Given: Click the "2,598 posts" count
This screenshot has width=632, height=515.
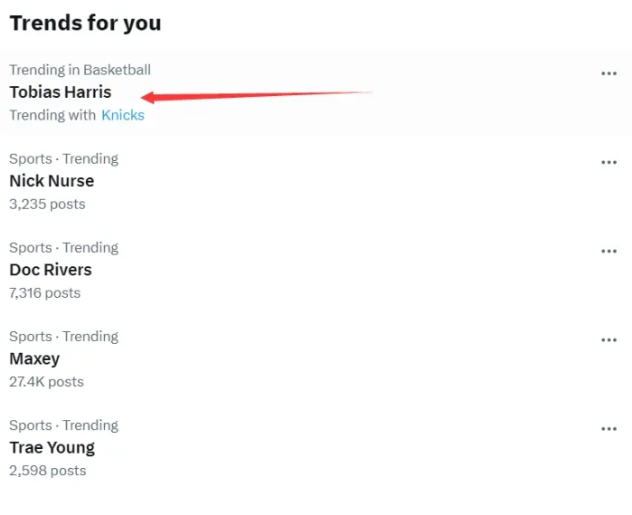Looking at the screenshot, I should [x=47, y=470].
